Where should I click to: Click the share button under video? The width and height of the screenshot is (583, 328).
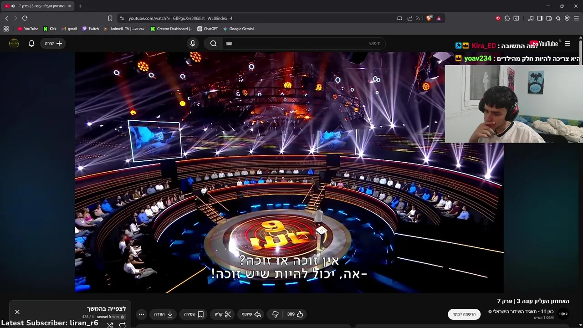(x=251, y=314)
